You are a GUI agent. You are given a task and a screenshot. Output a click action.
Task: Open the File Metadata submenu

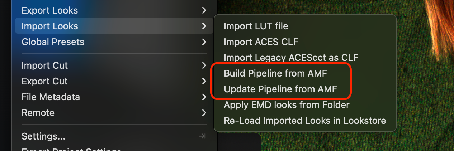[x=51, y=97]
